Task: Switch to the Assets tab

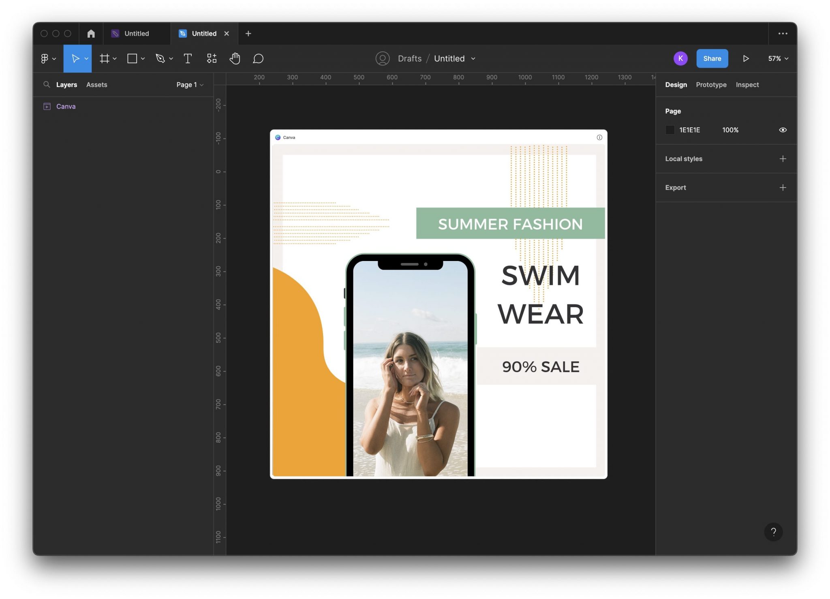Action: (96, 85)
